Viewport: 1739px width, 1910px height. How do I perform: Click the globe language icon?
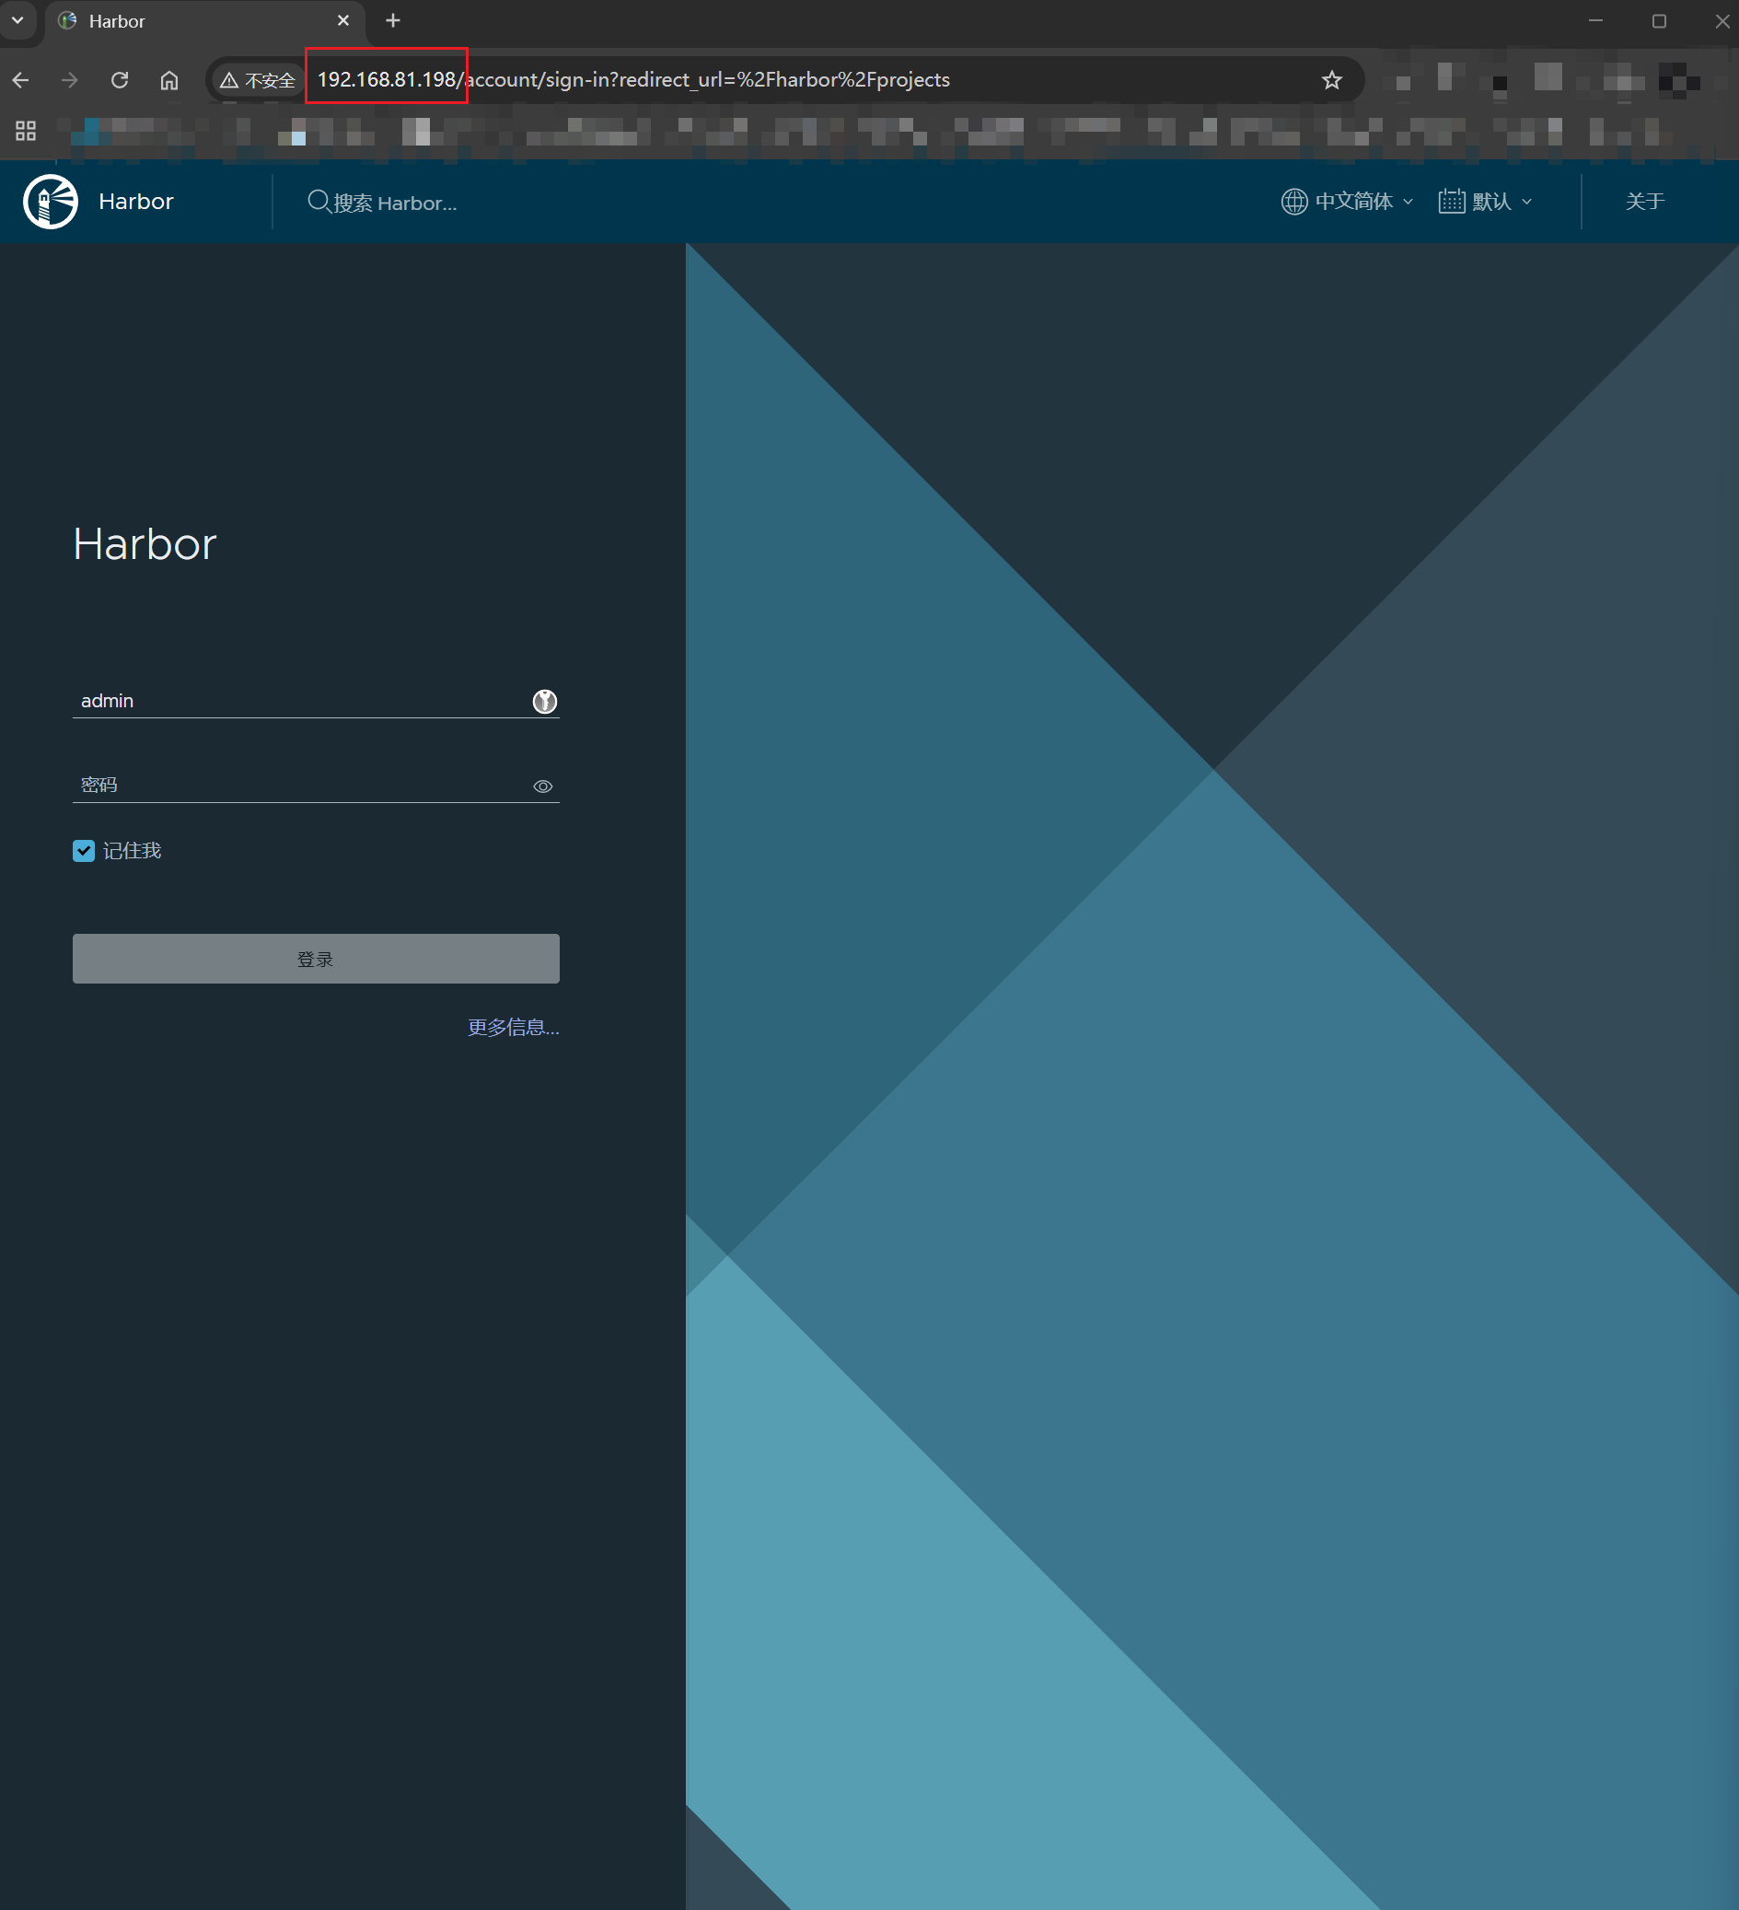pos(1293,201)
